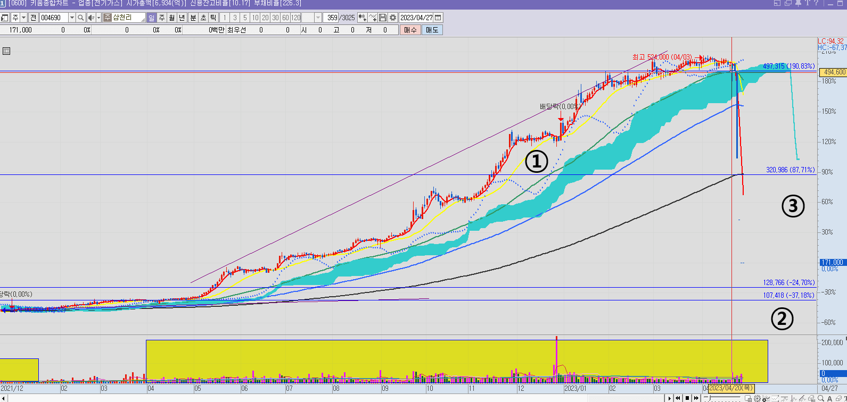847x402 pixels.
Task: Click the 삼천리 stock name field
Action: (124, 18)
